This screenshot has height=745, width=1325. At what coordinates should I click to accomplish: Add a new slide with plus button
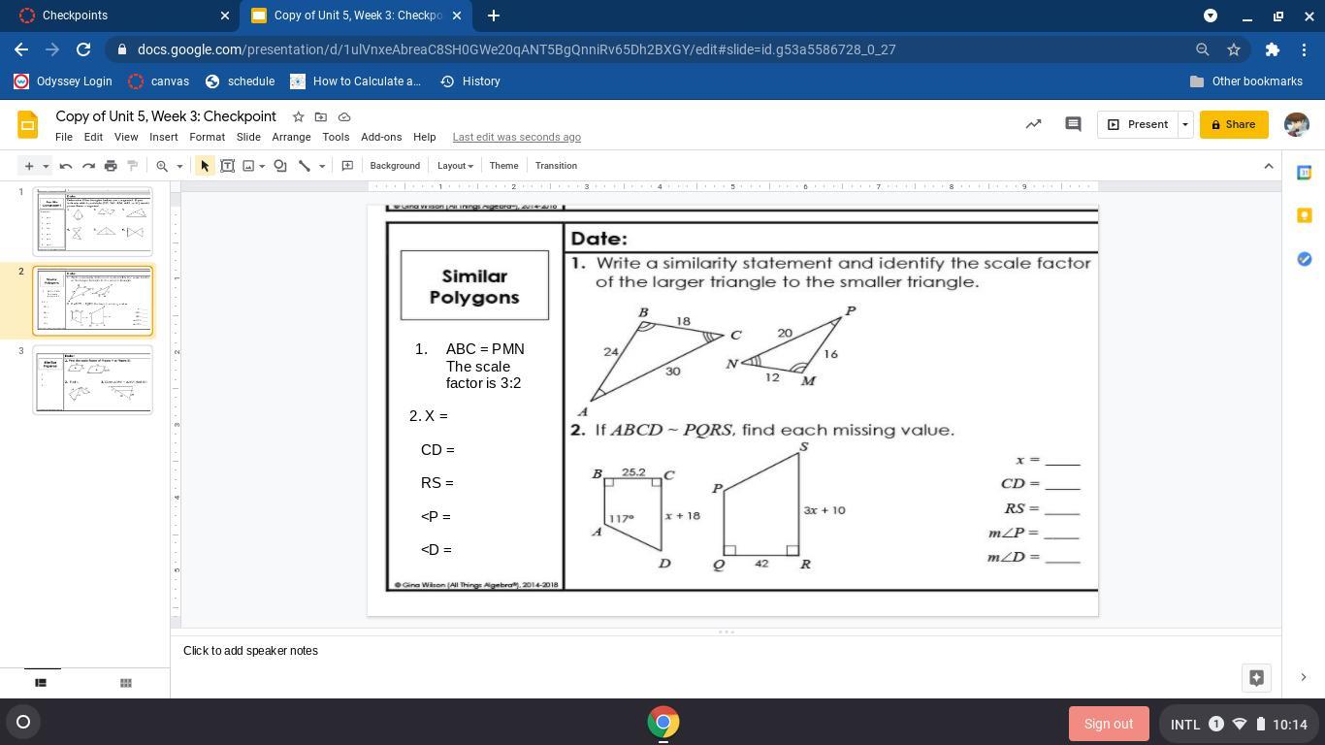tap(29, 166)
